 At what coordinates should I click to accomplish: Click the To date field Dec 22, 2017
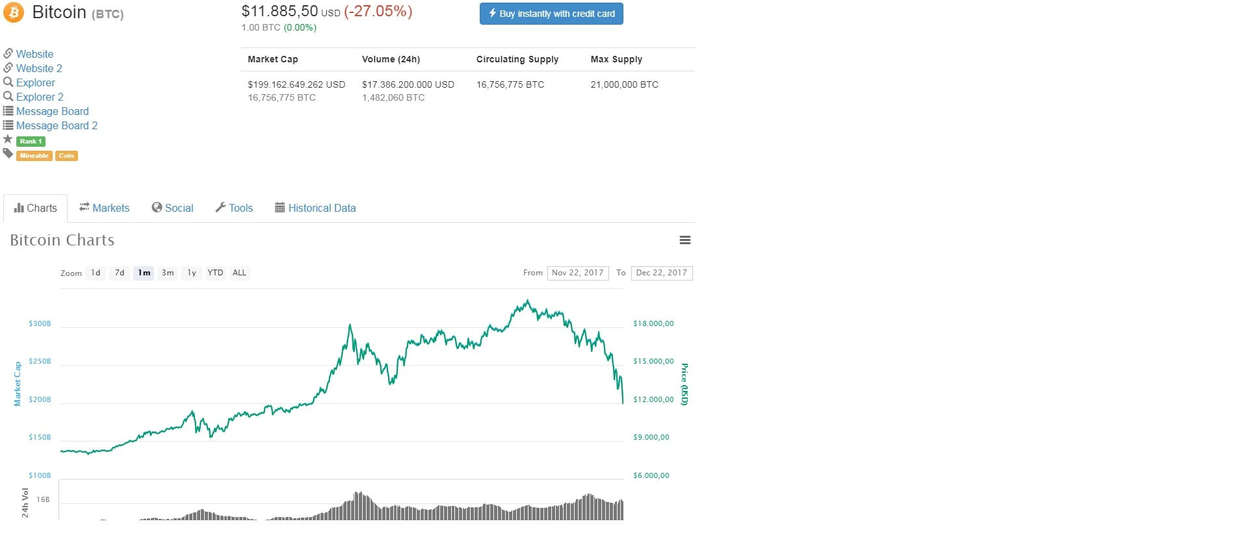662,273
